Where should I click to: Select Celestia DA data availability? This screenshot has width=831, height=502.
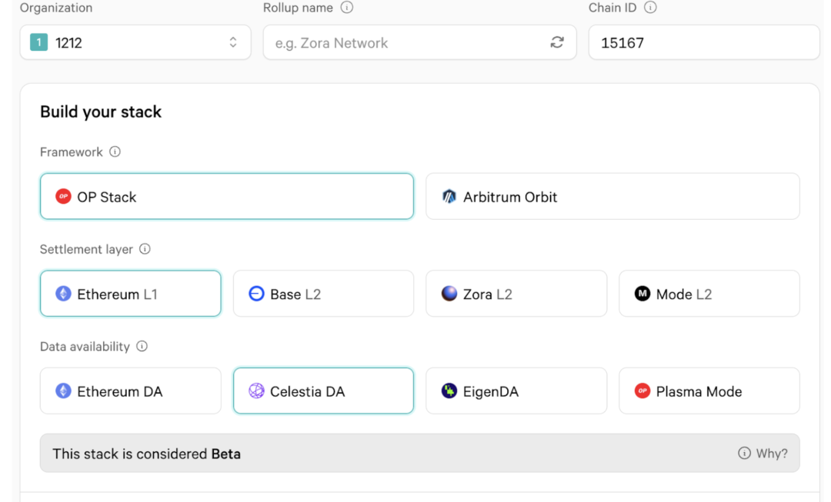click(323, 391)
